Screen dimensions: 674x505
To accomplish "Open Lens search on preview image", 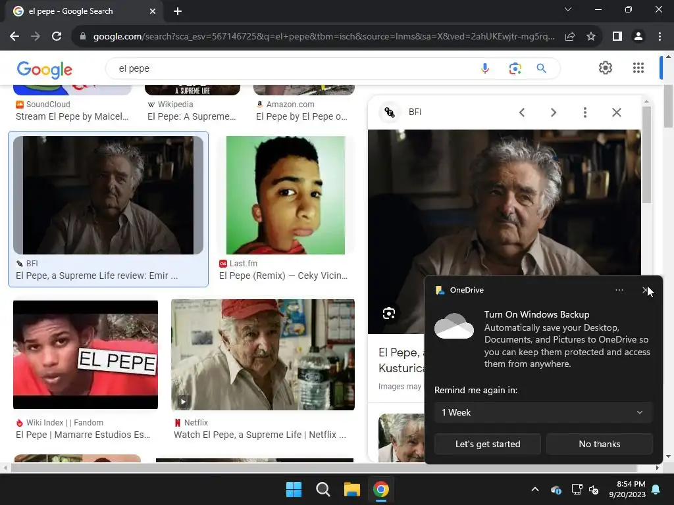I will (389, 313).
